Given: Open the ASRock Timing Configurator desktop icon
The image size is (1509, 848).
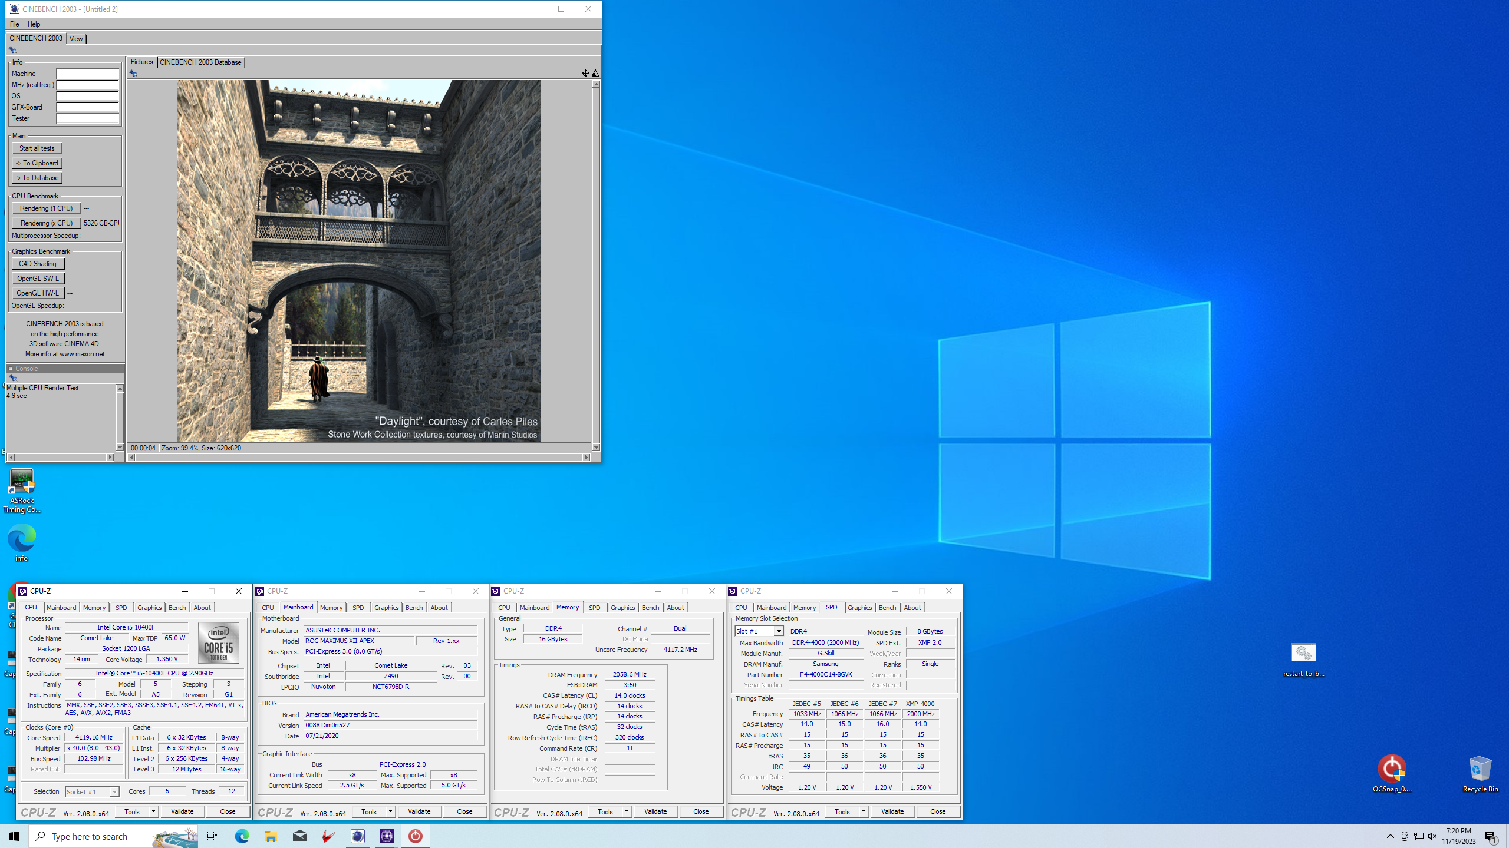Looking at the screenshot, I should pos(22,490).
